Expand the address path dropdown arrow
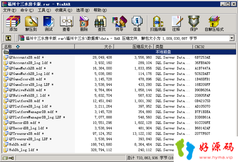Screen dimensions: 238x162 (x=232, y=38)
